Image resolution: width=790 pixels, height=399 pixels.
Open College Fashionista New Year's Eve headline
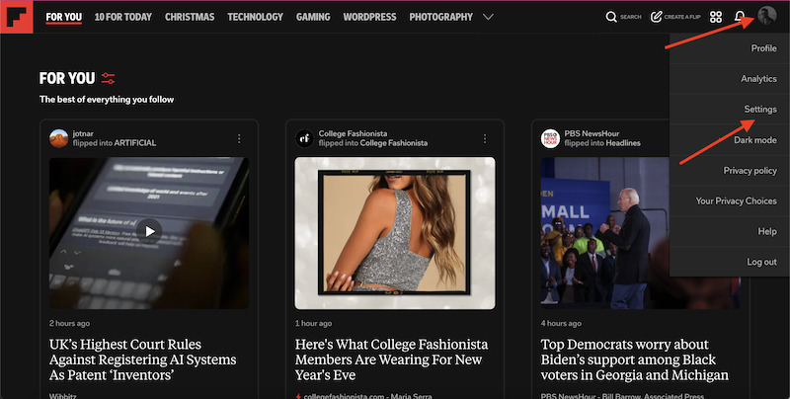[x=391, y=359]
